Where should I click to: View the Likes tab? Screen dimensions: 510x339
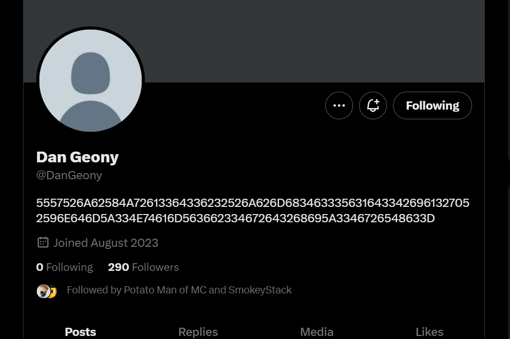coord(429,332)
